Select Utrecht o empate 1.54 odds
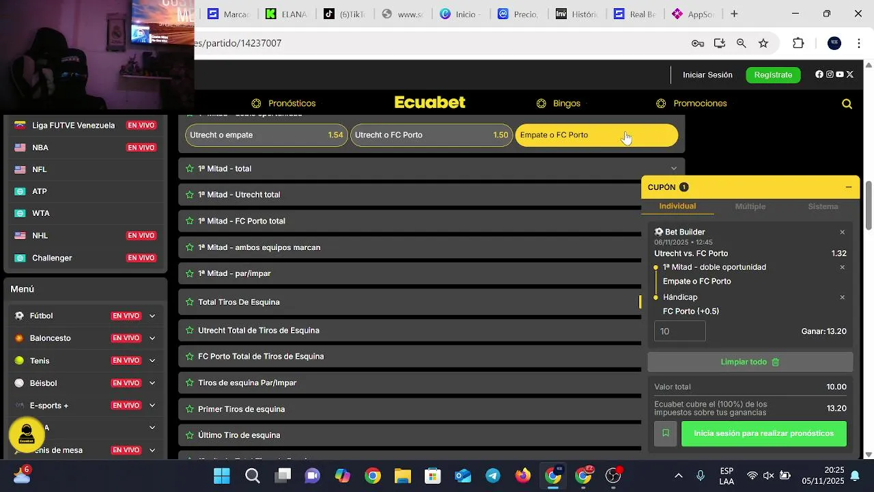This screenshot has height=492, width=874. coord(266,135)
